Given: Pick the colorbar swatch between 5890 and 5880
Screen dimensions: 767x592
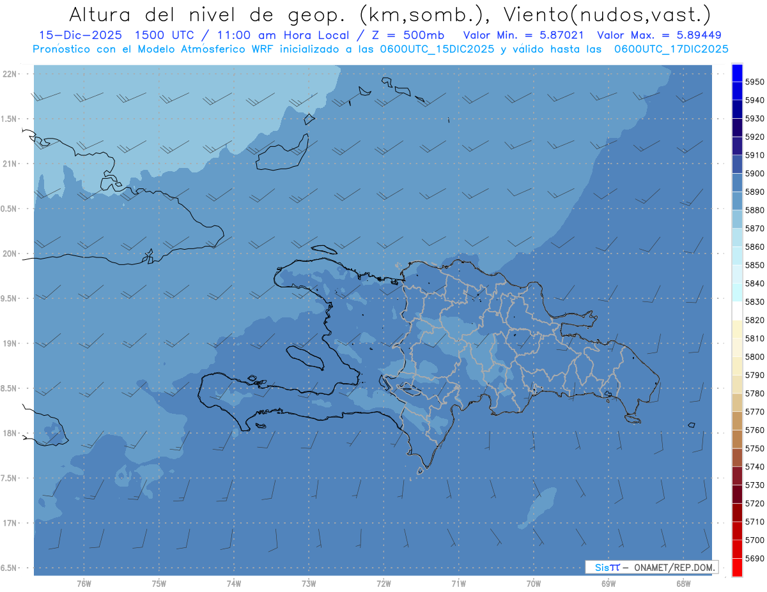Looking at the screenshot, I should (737, 201).
